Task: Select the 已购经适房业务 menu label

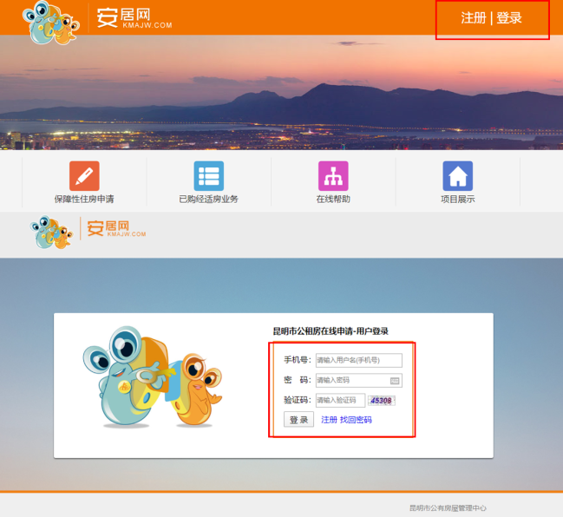Action: 208,200
